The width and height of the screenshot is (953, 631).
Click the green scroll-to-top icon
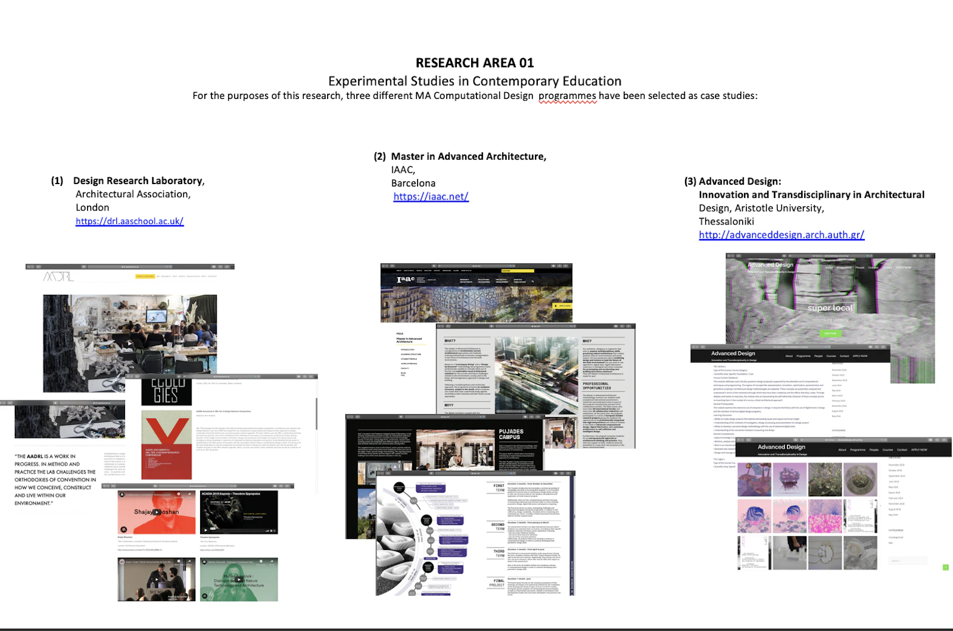point(945,567)
